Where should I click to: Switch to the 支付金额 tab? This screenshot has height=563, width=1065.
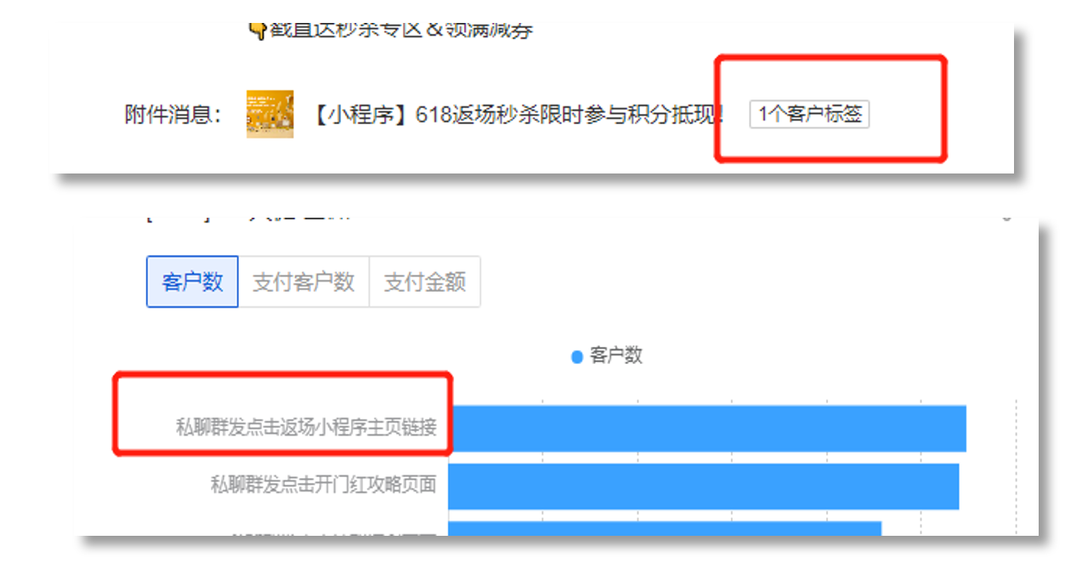tap(425, 281)
